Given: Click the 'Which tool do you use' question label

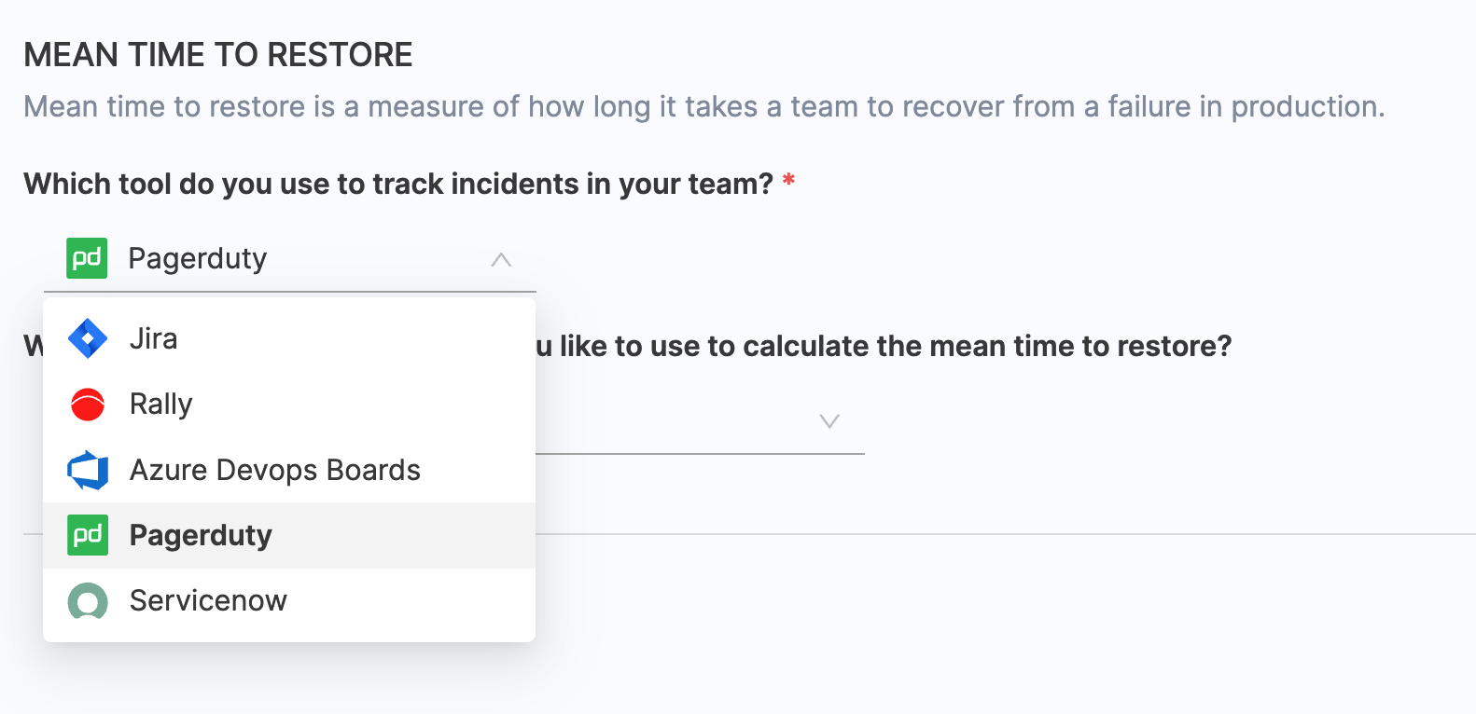Looking at the screenshot, I should coord(398,184).
